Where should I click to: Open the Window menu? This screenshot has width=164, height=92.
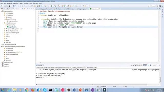click(x=35, y=3)
